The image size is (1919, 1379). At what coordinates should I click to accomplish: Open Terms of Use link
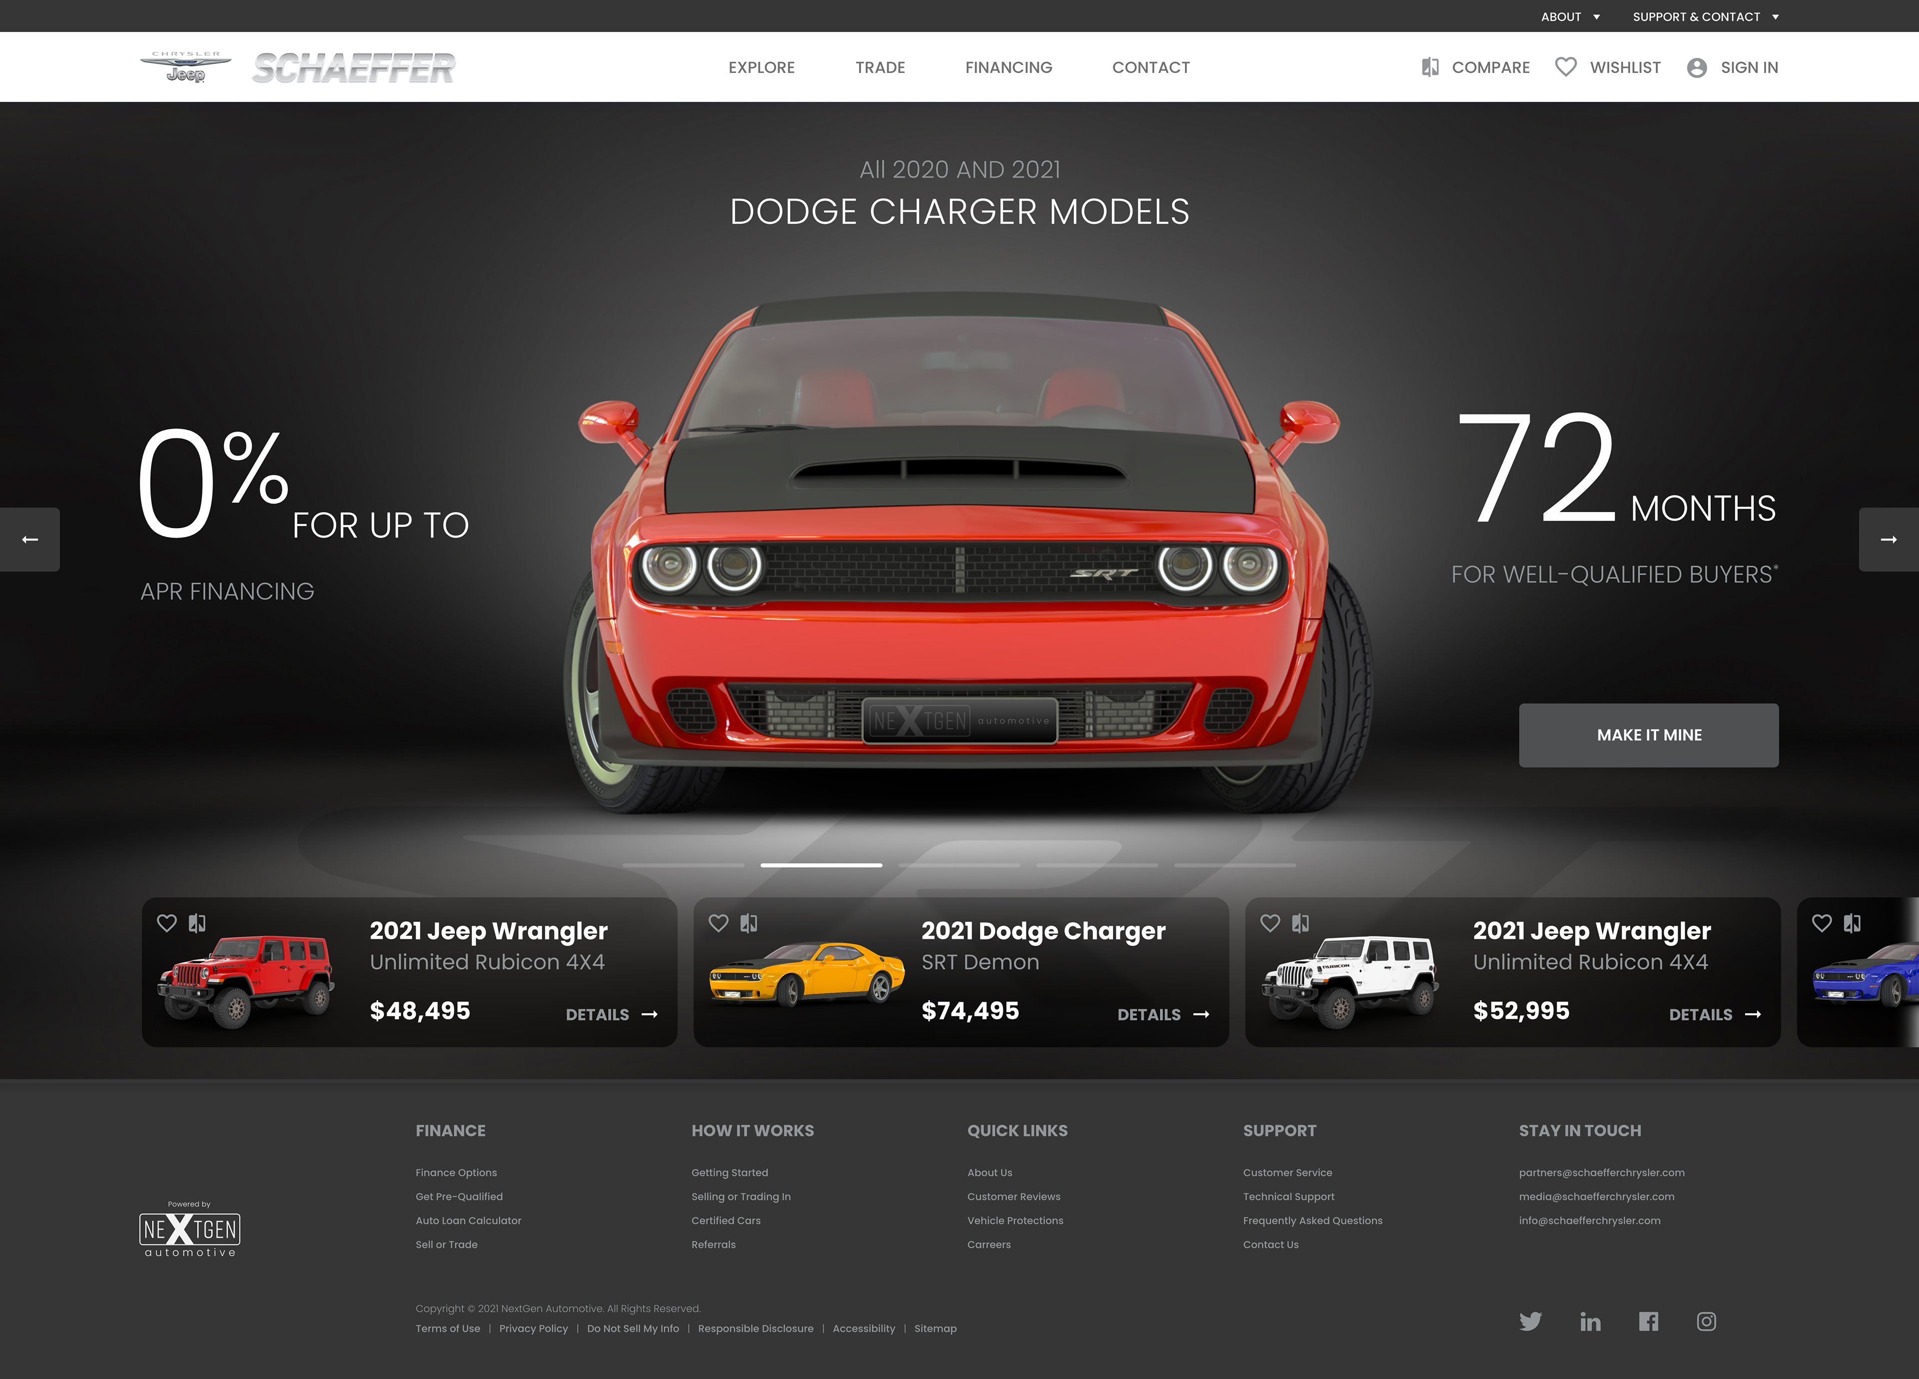[x=448, y=1328]
